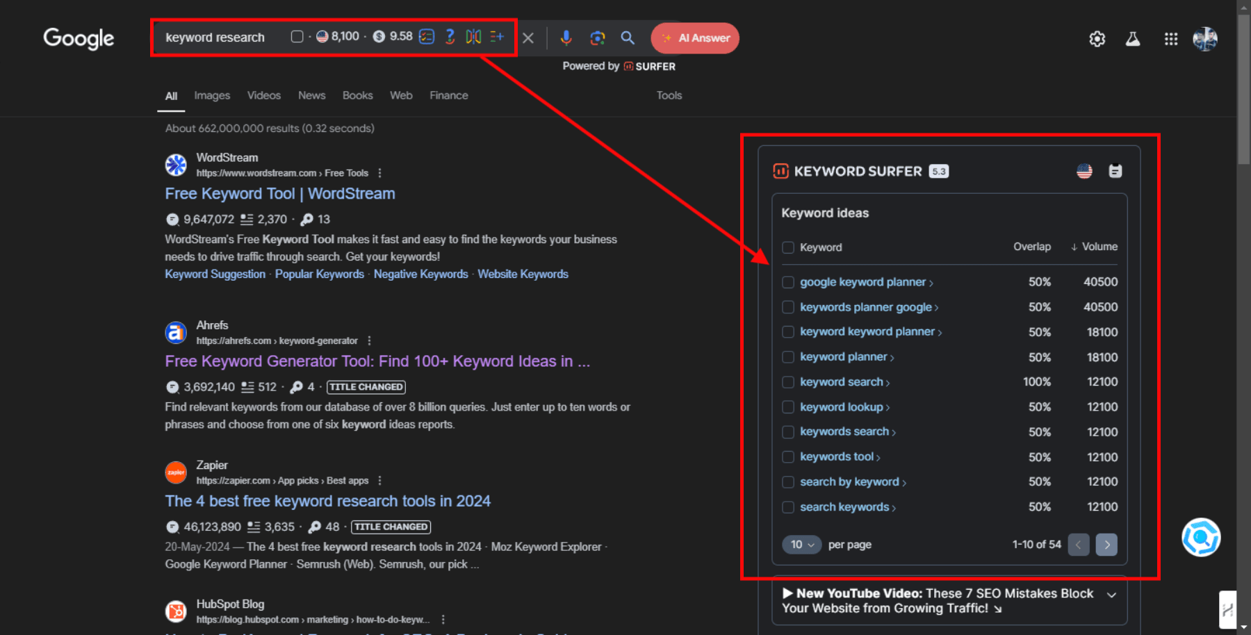Tick the checkbox in the search bar
The width and height of the screenshot is (1251, 635).
[297, 36]
